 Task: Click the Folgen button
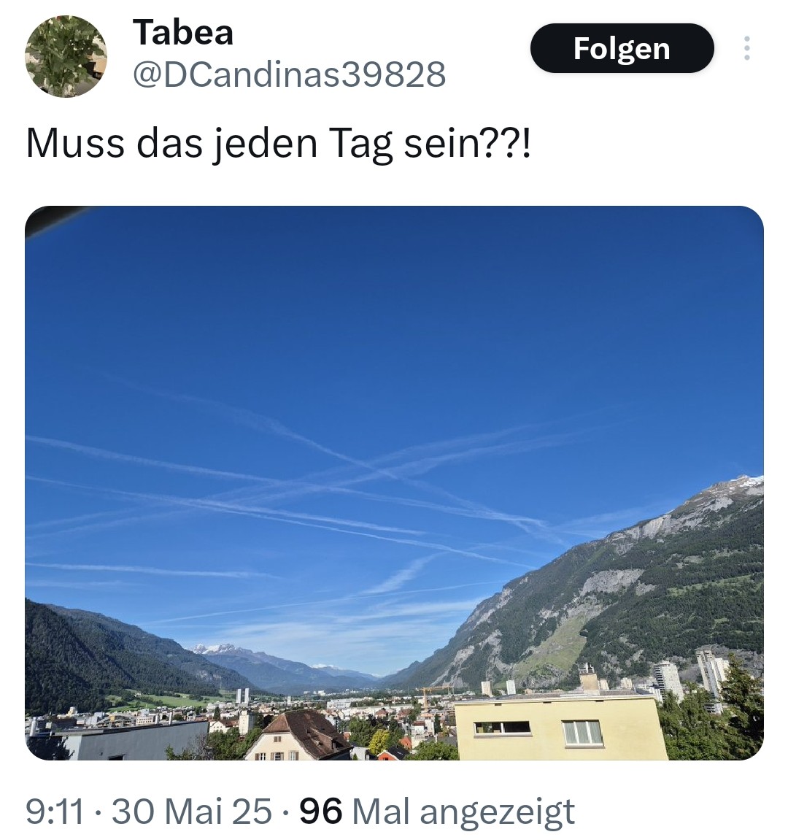click(x=622, y=48)
